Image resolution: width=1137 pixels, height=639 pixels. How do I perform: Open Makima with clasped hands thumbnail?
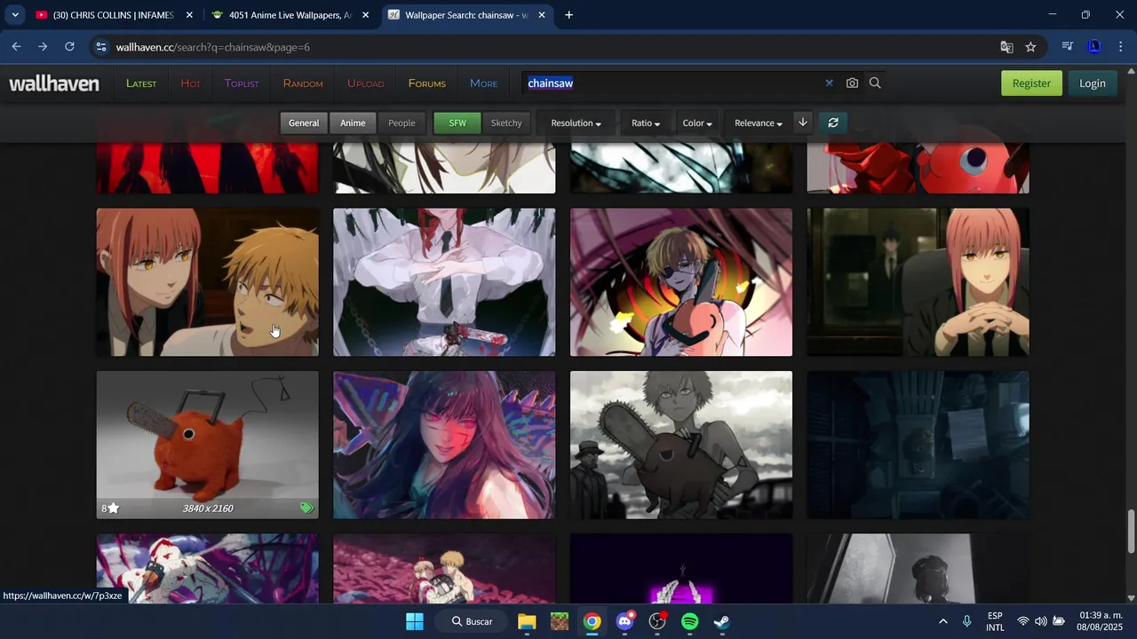(x=918, y=282)
